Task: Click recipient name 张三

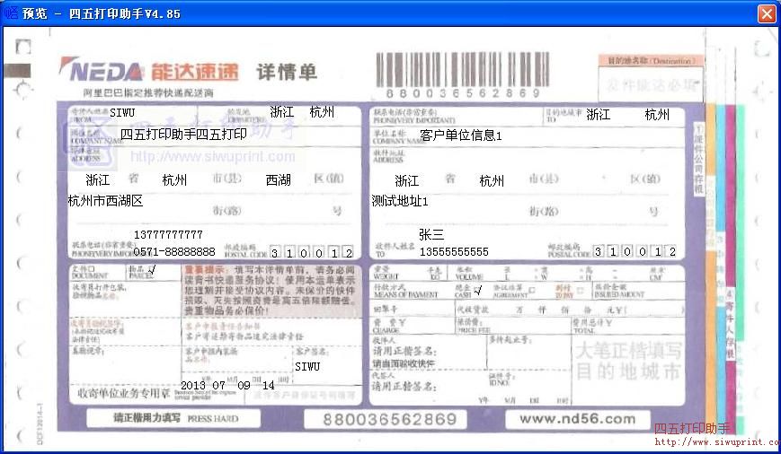Action: (x=431, y=234)
